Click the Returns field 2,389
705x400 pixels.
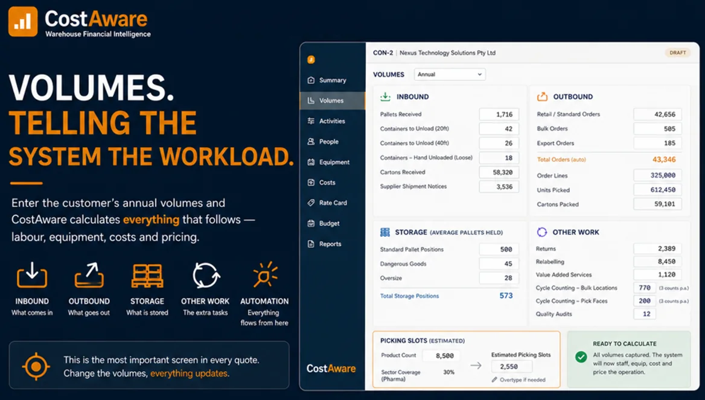(x=657, y=249)
